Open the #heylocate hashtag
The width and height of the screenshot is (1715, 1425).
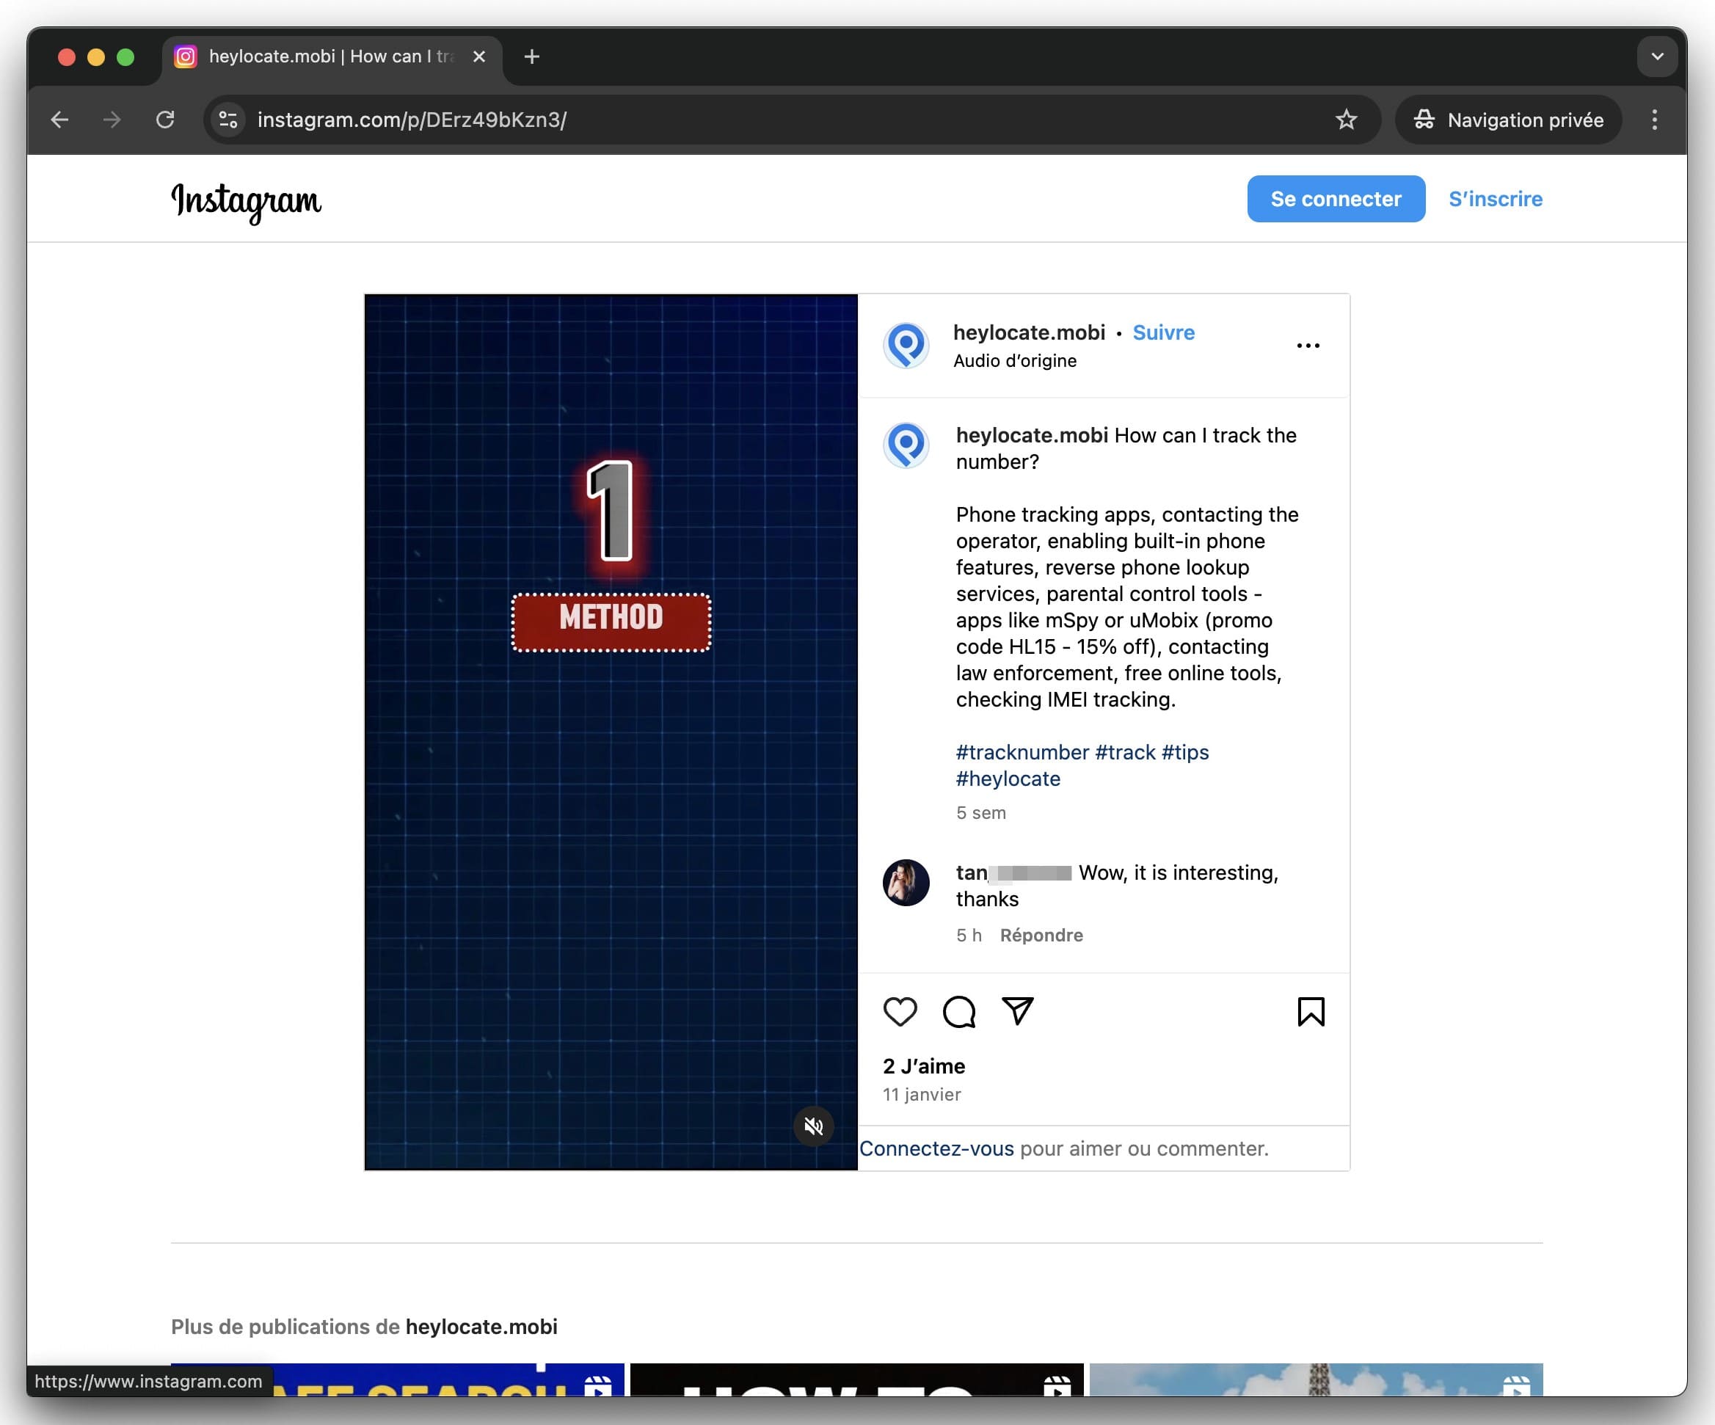pyautogui.click(x=1008, y=779)
